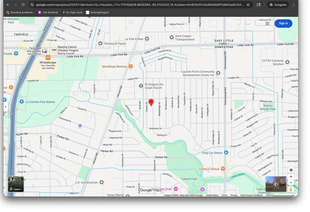Sign in to Google account
The height and width of the screenshot is (212, 310).
click(283, 23)
